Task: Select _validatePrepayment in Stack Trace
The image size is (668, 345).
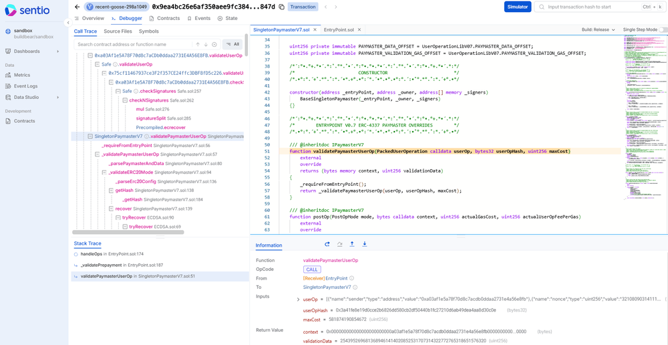Action: point(160,265)
